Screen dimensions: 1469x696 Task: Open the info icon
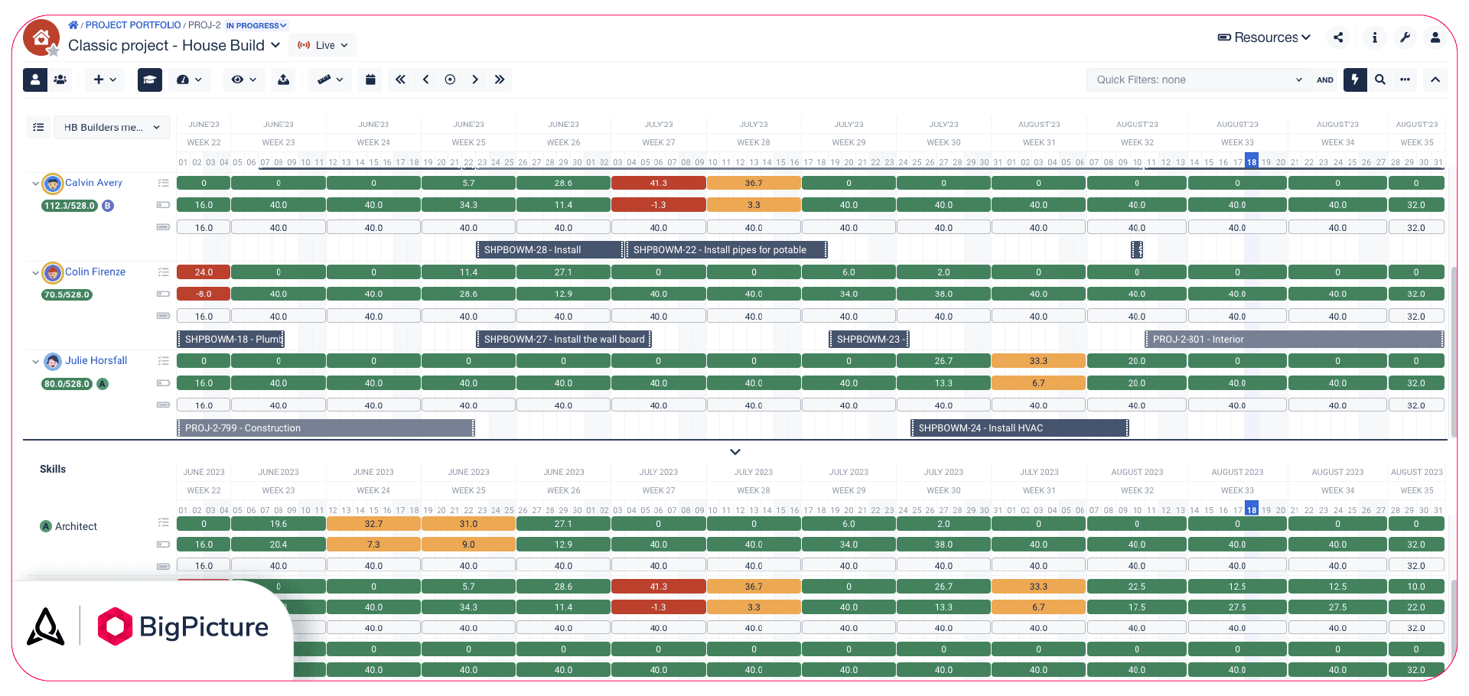(1375, 37)
